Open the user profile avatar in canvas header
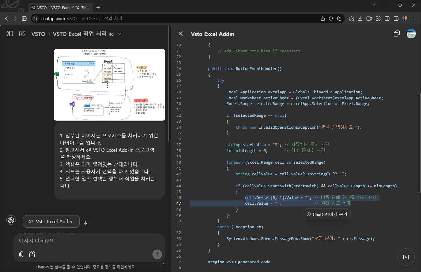Image resolution: width=421 pixels, height=272 pixels. (x=411, y=34)
